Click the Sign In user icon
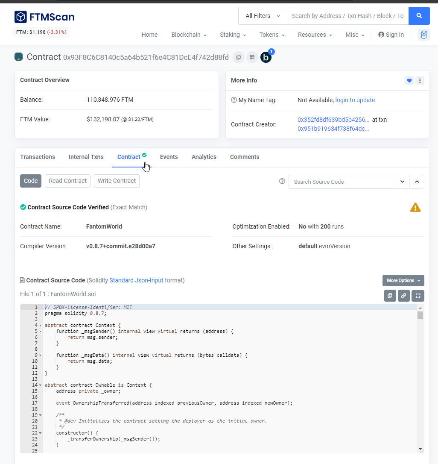The width and height of the screenshot is (438, 464). 381,35
